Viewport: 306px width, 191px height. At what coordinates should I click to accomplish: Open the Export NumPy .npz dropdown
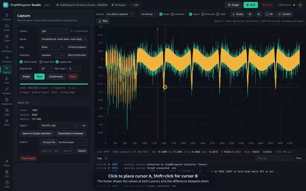[59, 125]
